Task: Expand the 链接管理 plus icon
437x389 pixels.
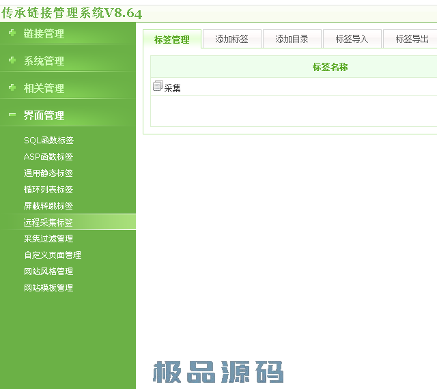Action: [12, 33]
